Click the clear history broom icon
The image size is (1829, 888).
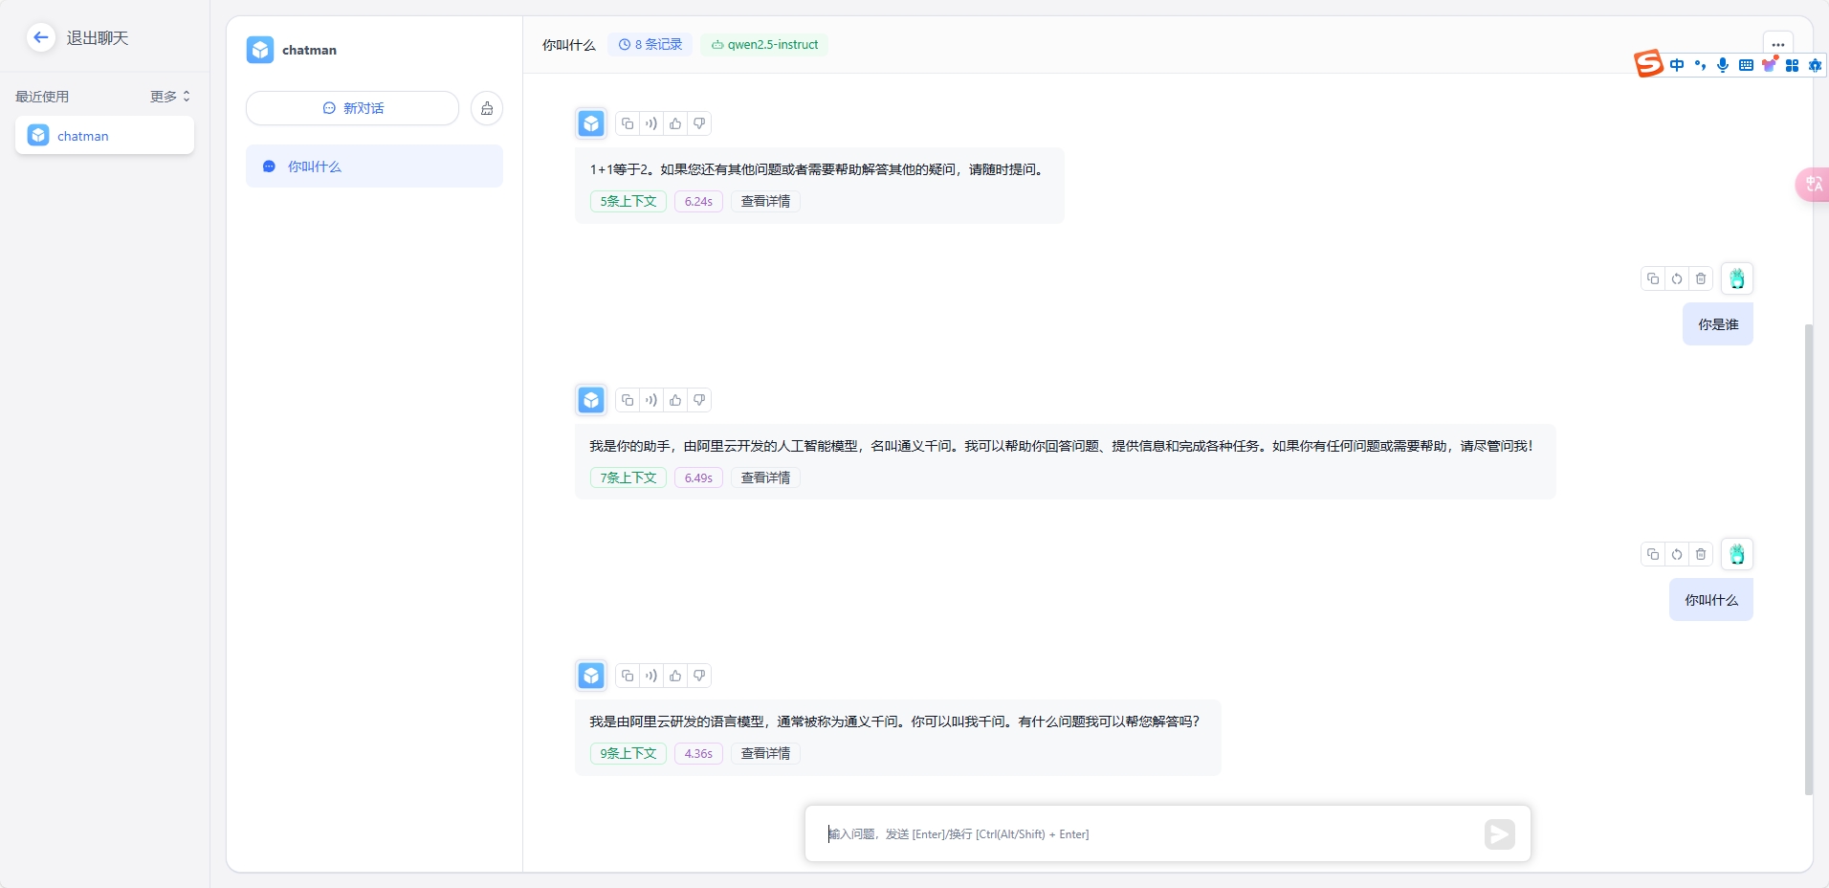click(487, 108)
